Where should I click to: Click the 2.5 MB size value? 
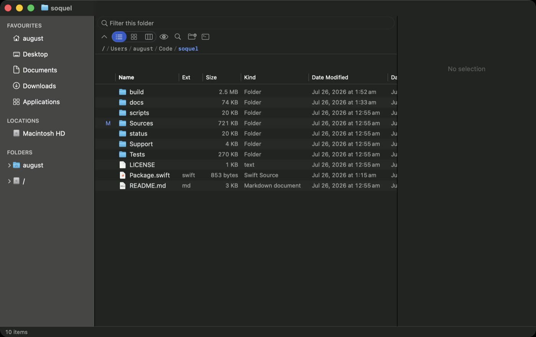click(229, 92)
